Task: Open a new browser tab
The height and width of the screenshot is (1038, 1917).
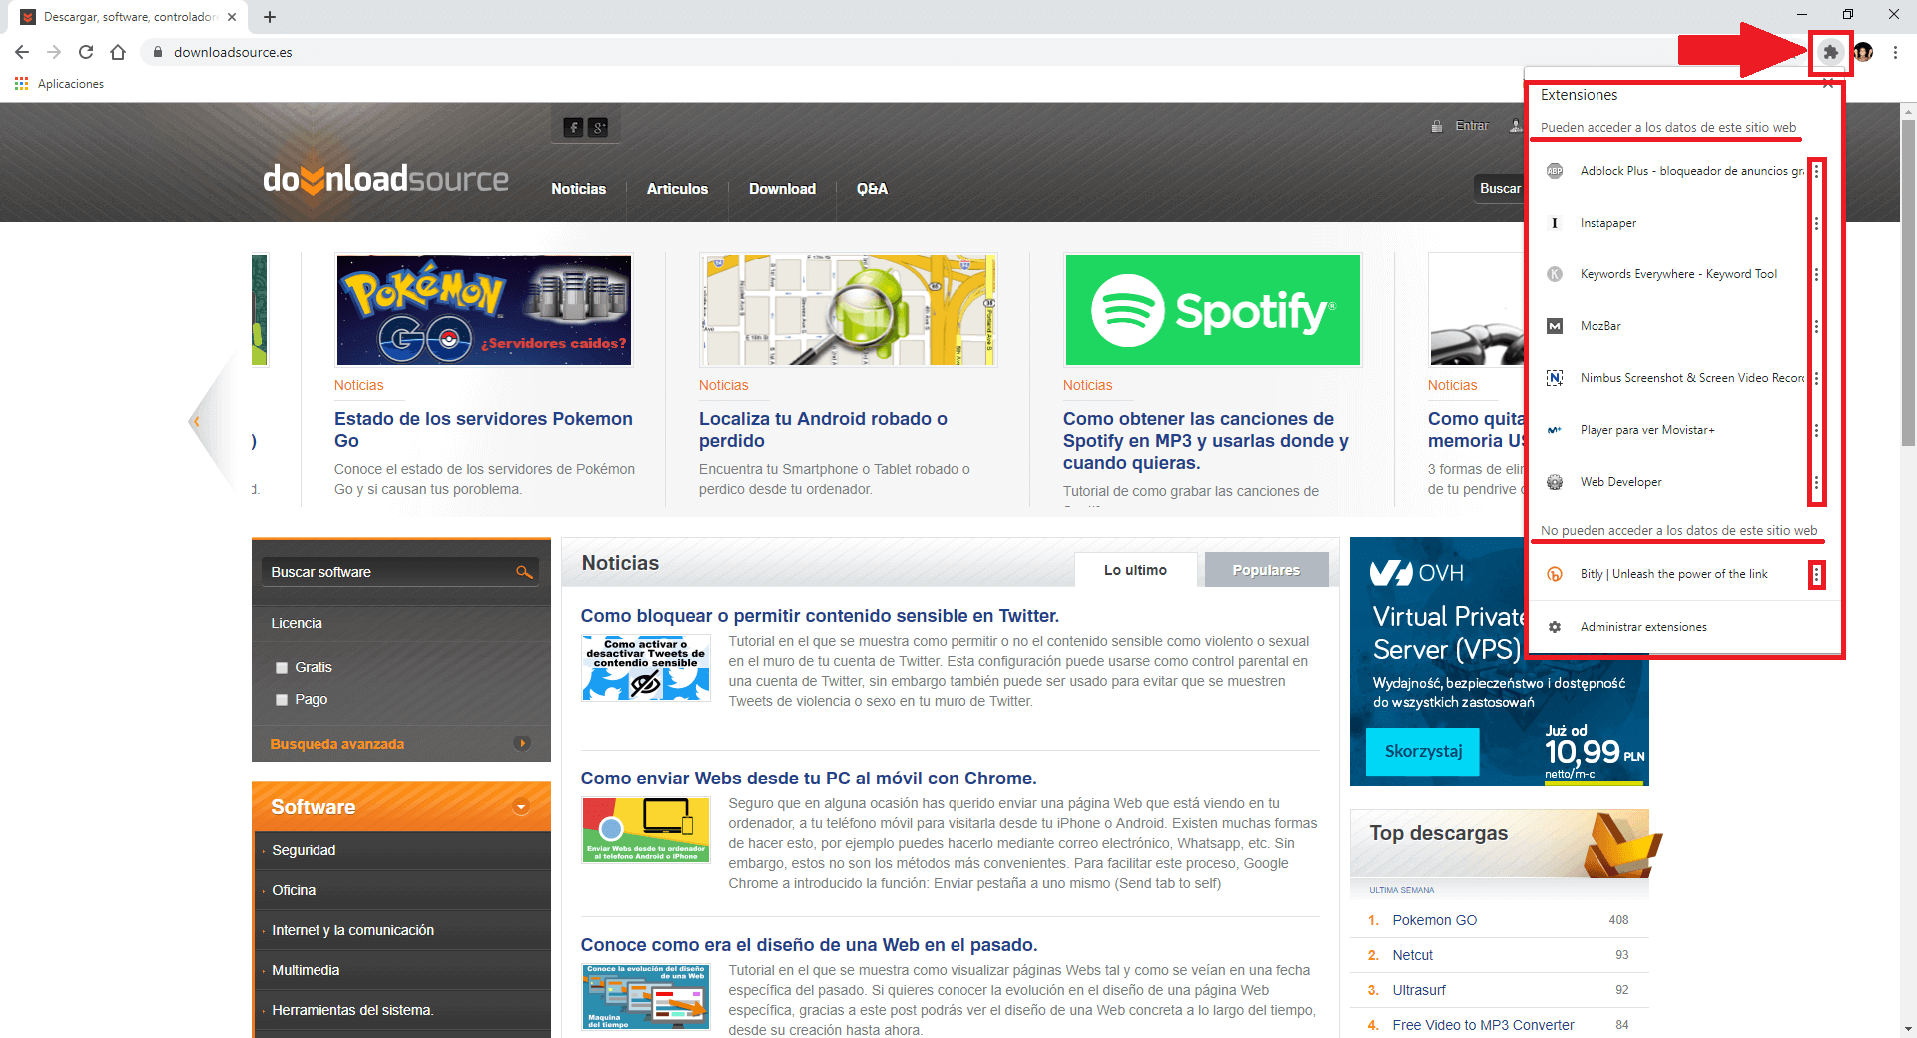Action: tap(270, 17)
